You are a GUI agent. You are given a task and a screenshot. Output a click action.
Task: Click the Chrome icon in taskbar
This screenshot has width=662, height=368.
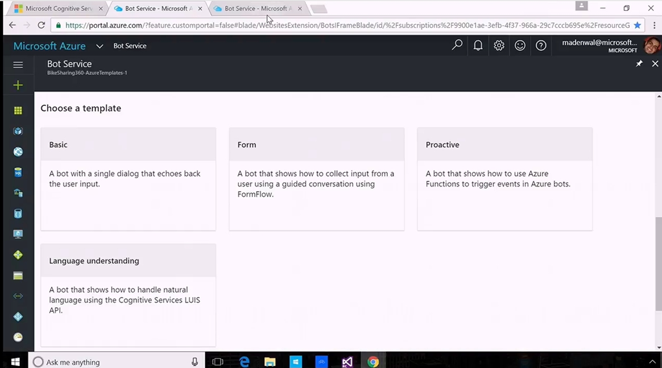click(x=373, y=362)
